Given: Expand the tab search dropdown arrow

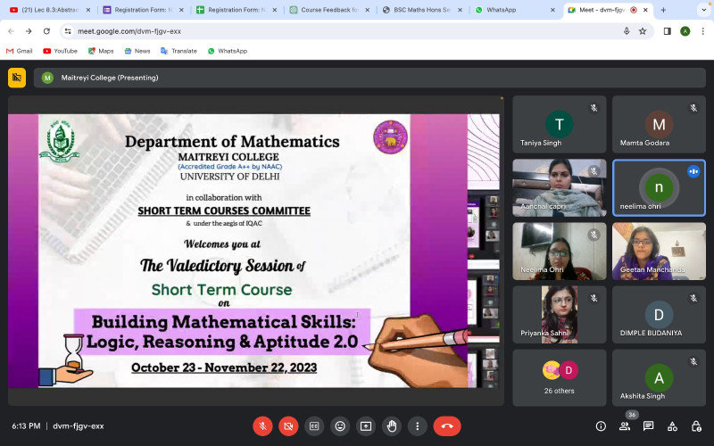Looking at the screenshot, I should [703, 10].
